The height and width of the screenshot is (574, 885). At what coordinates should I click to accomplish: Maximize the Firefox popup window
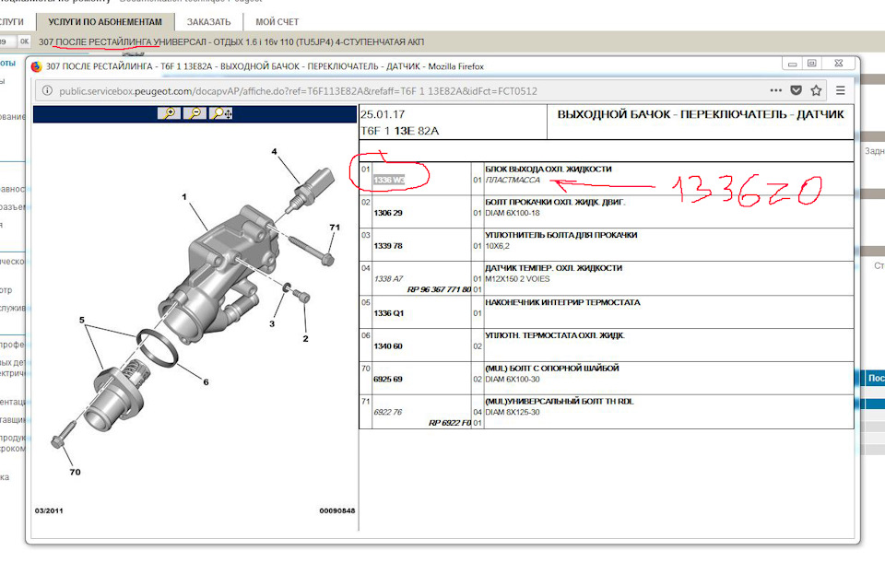tap(811, 64)
